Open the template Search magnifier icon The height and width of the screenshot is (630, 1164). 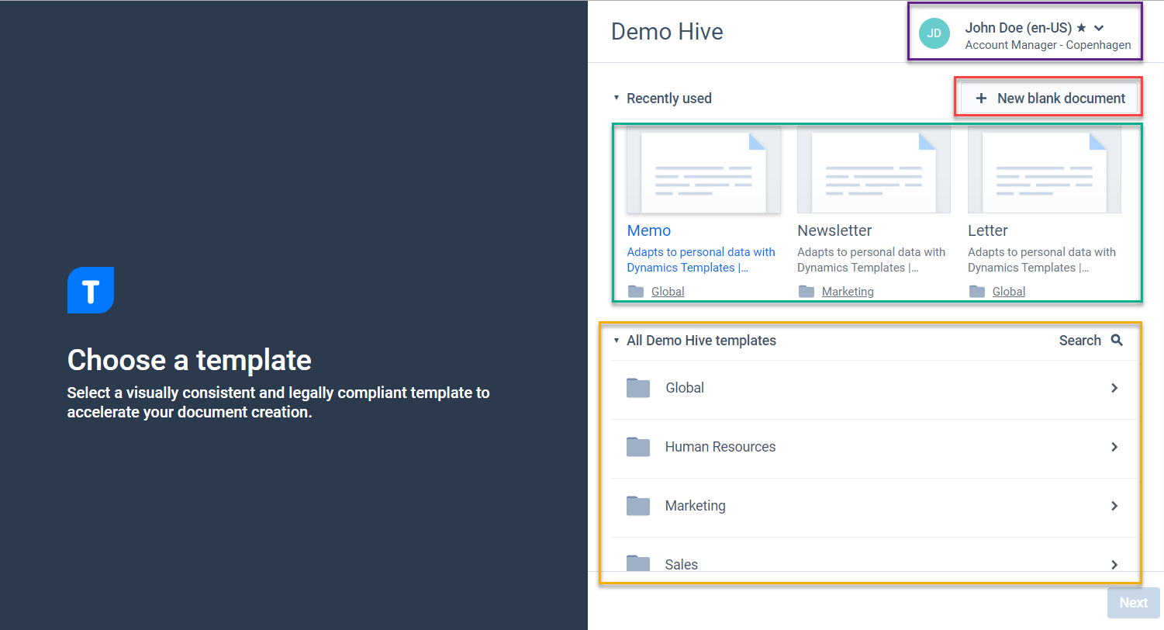coord(1117,340)
